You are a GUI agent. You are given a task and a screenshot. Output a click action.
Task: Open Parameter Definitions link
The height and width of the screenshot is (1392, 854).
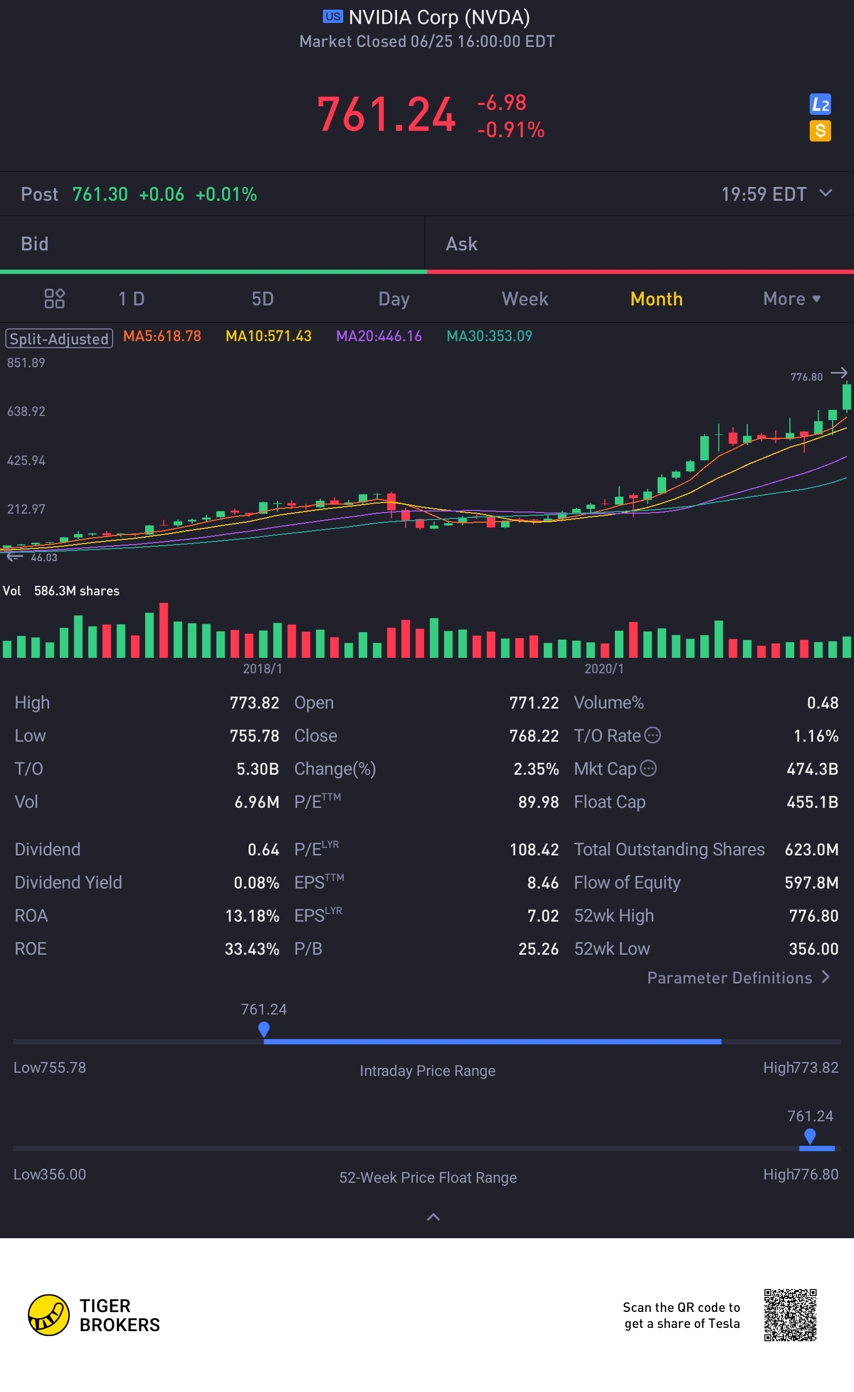pyautogui.click(x=739, y=977)
